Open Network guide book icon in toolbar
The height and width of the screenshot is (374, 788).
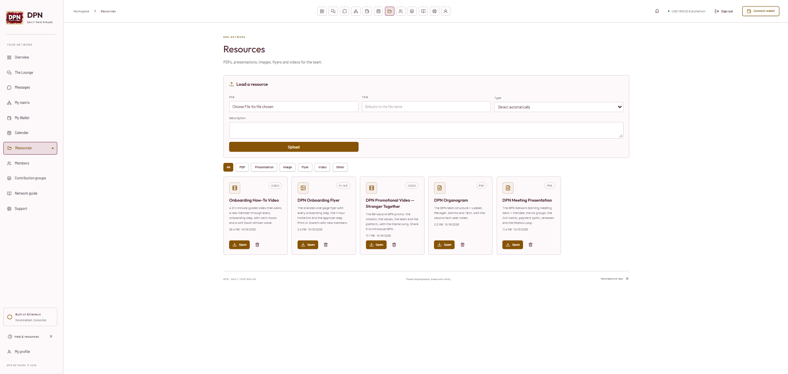(x=423, y=11)
